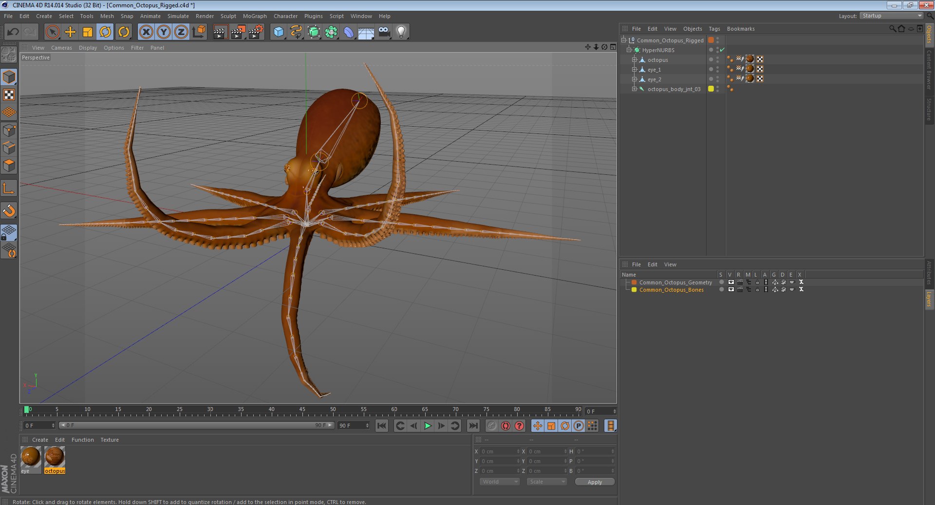Toggle X axis lock
This screenshot has height=505, width=935.
pos(146,32)
